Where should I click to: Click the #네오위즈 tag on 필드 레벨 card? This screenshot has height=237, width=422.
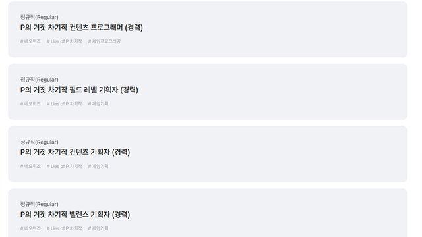click(30, 104)
